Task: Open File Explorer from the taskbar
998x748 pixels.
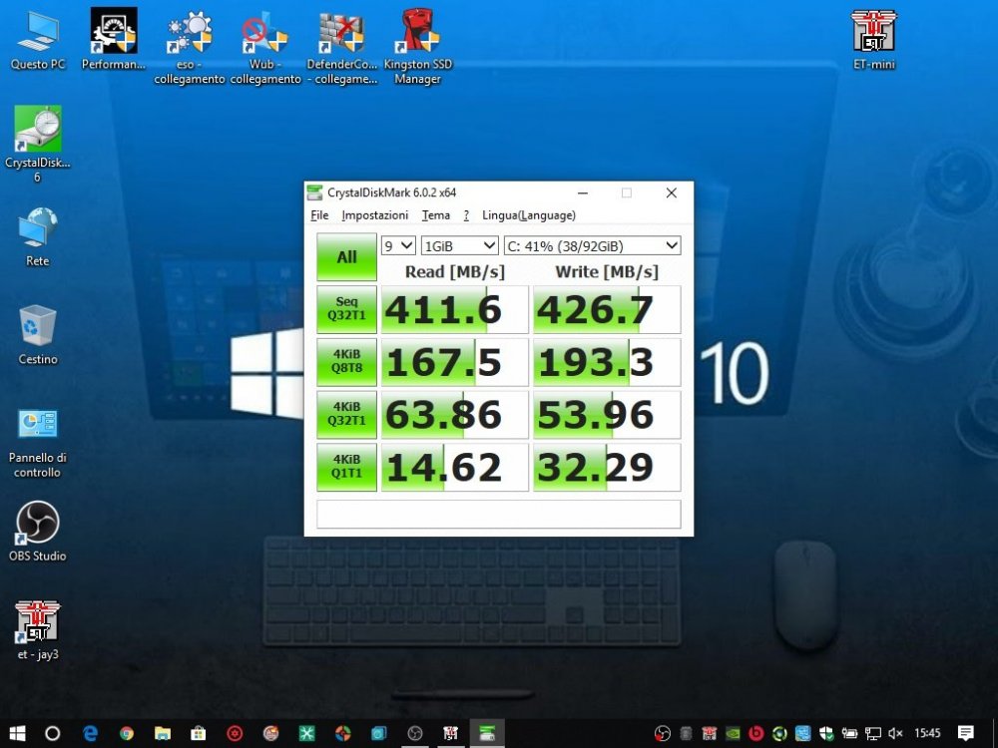Action: click(x=163, y=733)
